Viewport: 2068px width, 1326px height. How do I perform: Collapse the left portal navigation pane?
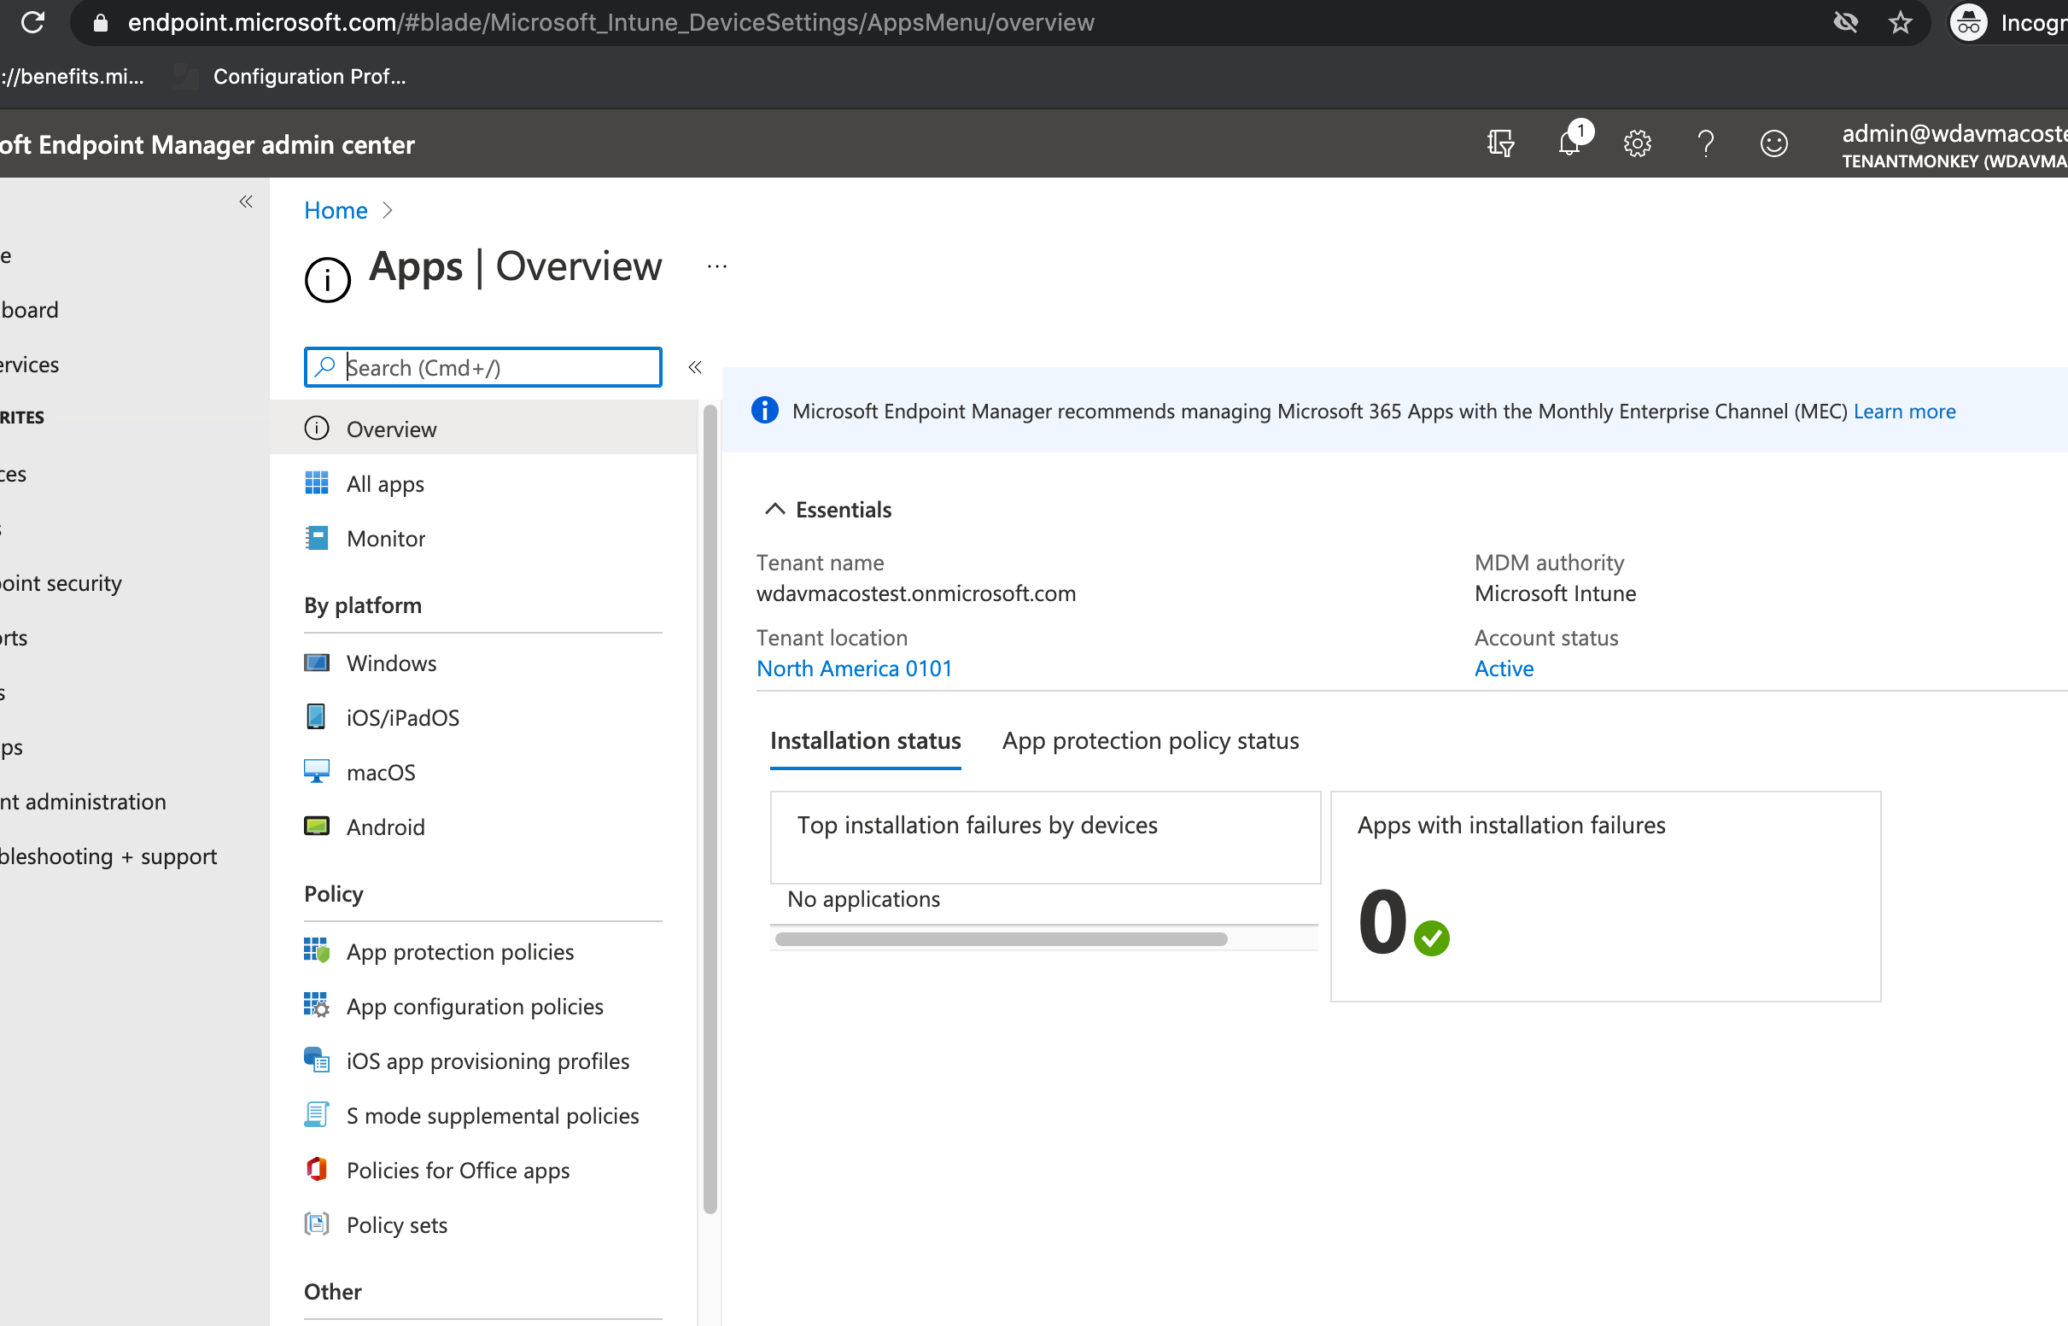(246, 202)
